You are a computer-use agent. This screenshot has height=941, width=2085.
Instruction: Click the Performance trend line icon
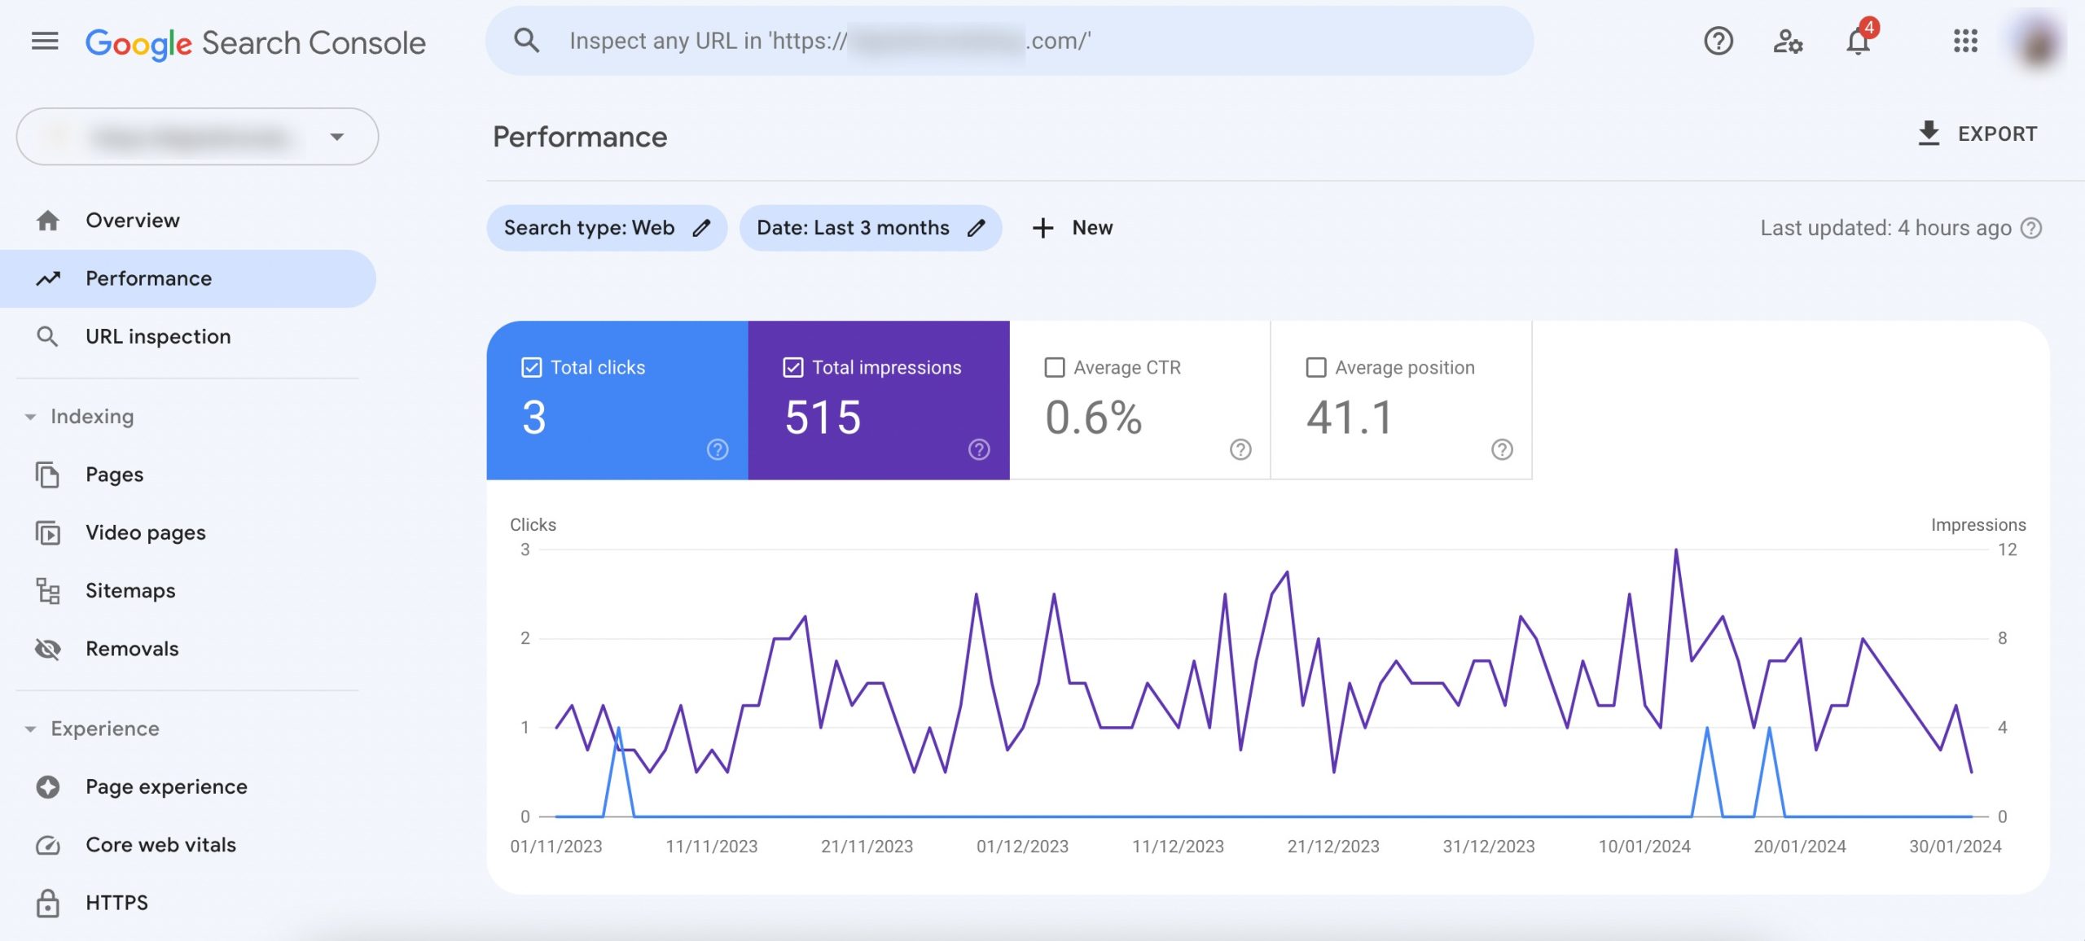point(46,278)
